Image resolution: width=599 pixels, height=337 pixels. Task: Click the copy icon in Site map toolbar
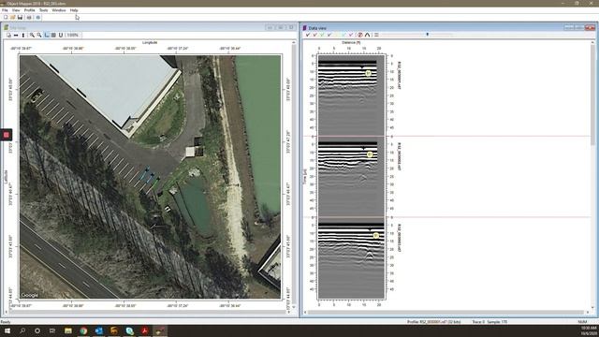tap(8, 36)
